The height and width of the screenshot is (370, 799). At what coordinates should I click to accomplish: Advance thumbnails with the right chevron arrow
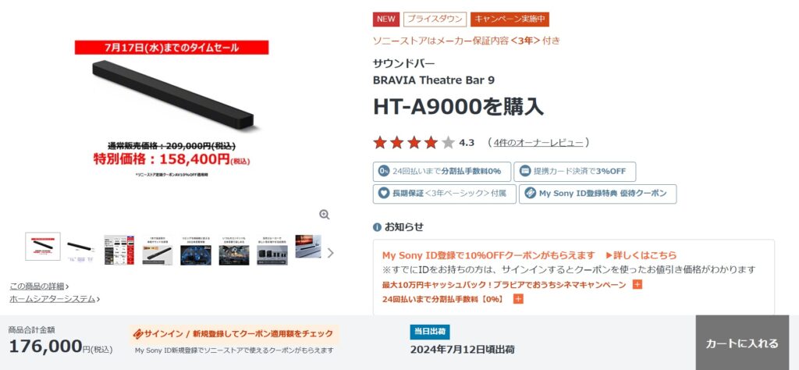pyautogui.click(x=331, y=253)
